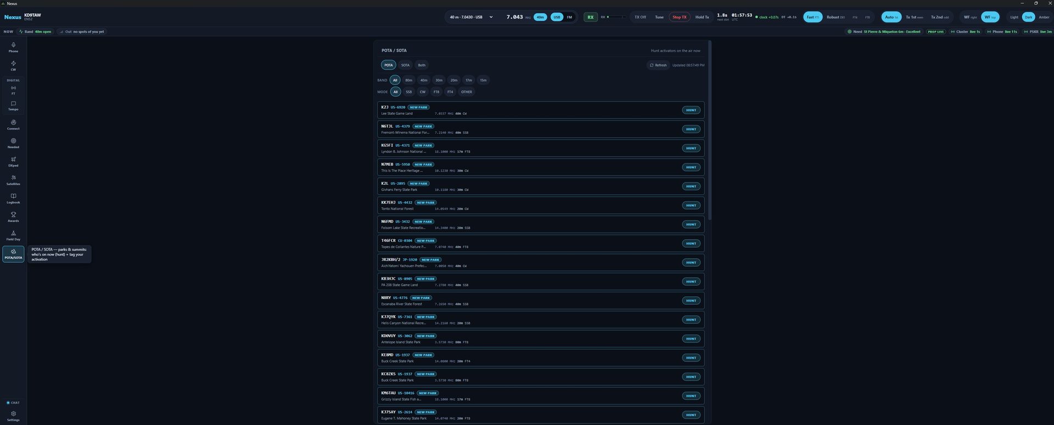Click the Nexus logo
The width and height of the screenshot is (1054, 425).
pos(13,17)
